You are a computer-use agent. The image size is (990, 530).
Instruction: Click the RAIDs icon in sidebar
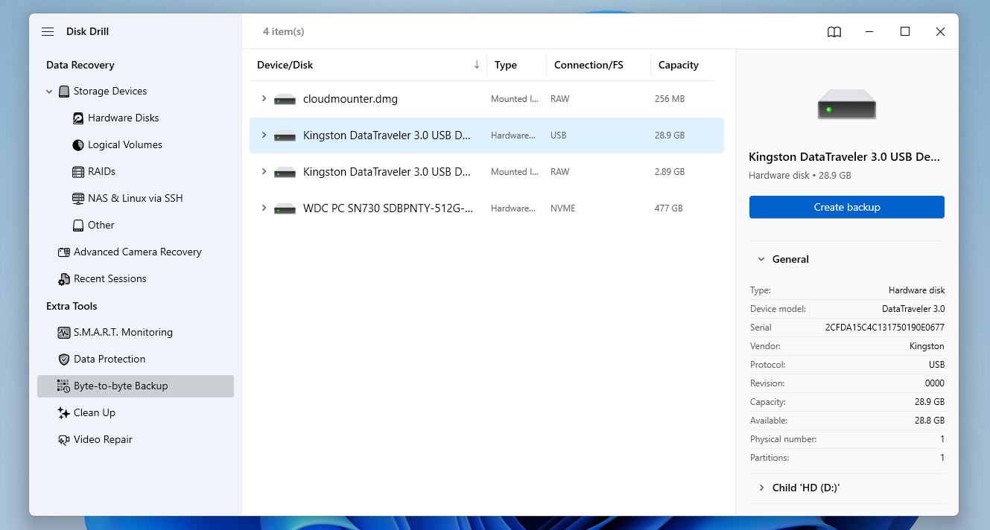78,172
